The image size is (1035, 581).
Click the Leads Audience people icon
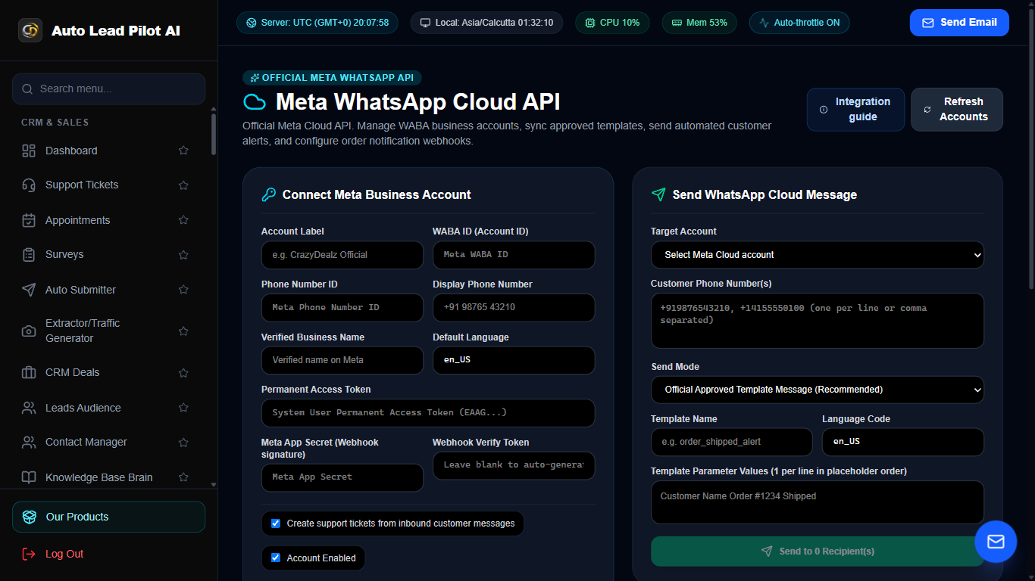[29, 408]
